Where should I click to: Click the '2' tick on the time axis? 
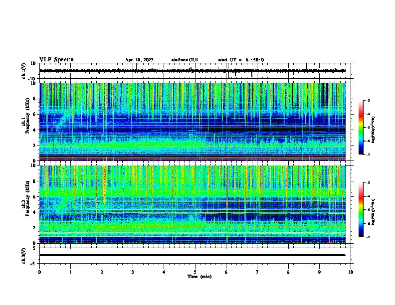(x=102, y=272)
